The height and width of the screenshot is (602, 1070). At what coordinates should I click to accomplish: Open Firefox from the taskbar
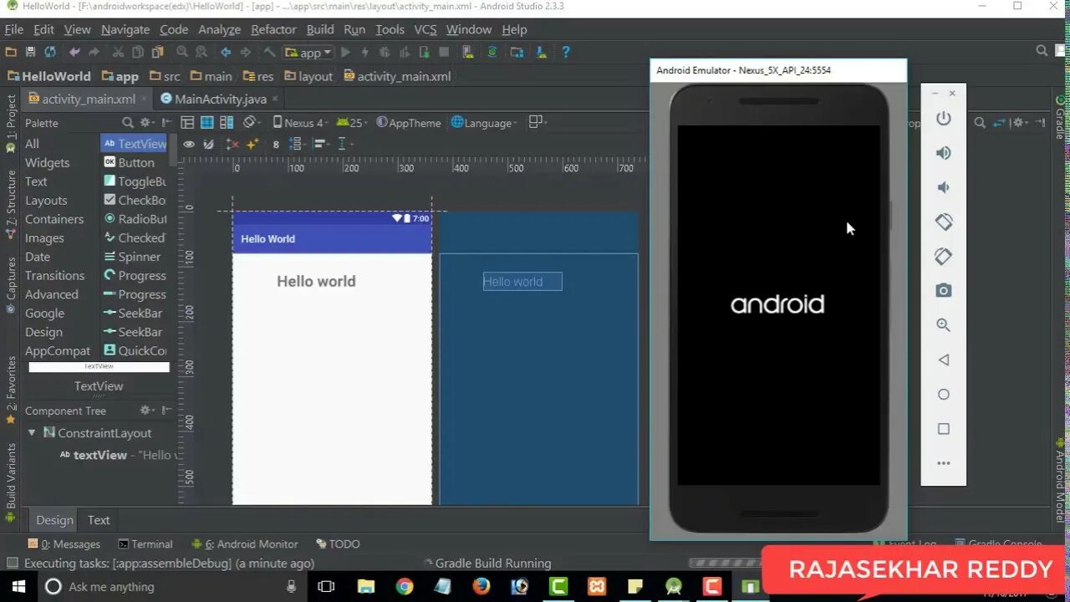click(x=481, y=587)
